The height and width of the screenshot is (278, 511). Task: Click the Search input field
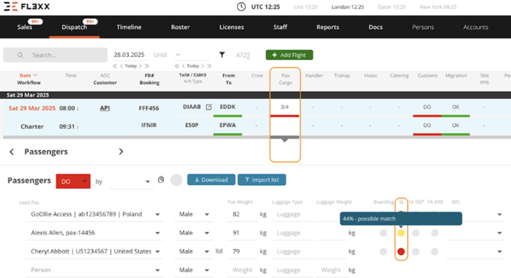[x=55, y=55]
